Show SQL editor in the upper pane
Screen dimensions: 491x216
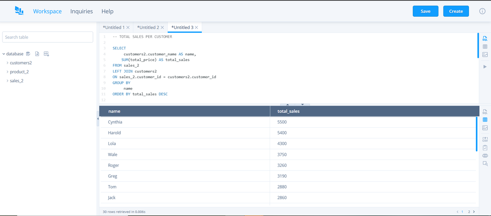click(485, 38)
